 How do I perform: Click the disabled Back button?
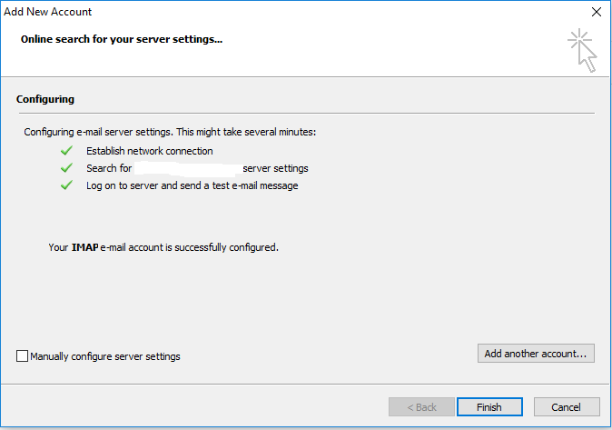tap(421, 407)
